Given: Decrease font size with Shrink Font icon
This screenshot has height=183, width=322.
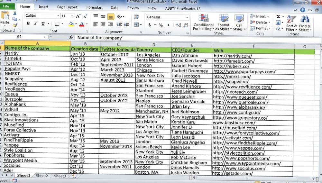Looking at the screenshot, I should tap(85, 16).
